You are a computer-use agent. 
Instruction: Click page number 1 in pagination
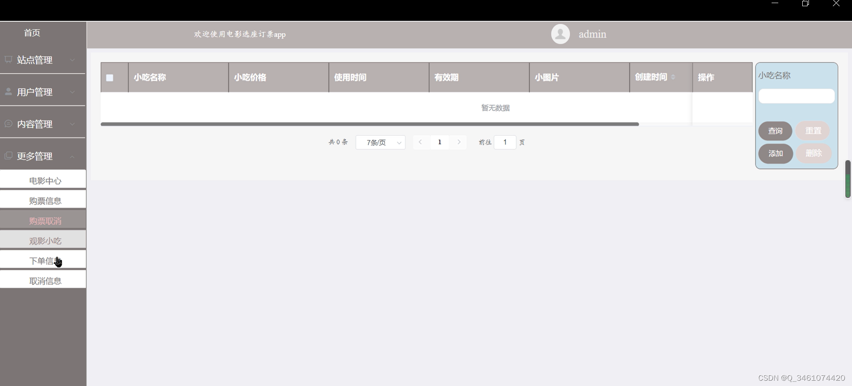[440, 142]
